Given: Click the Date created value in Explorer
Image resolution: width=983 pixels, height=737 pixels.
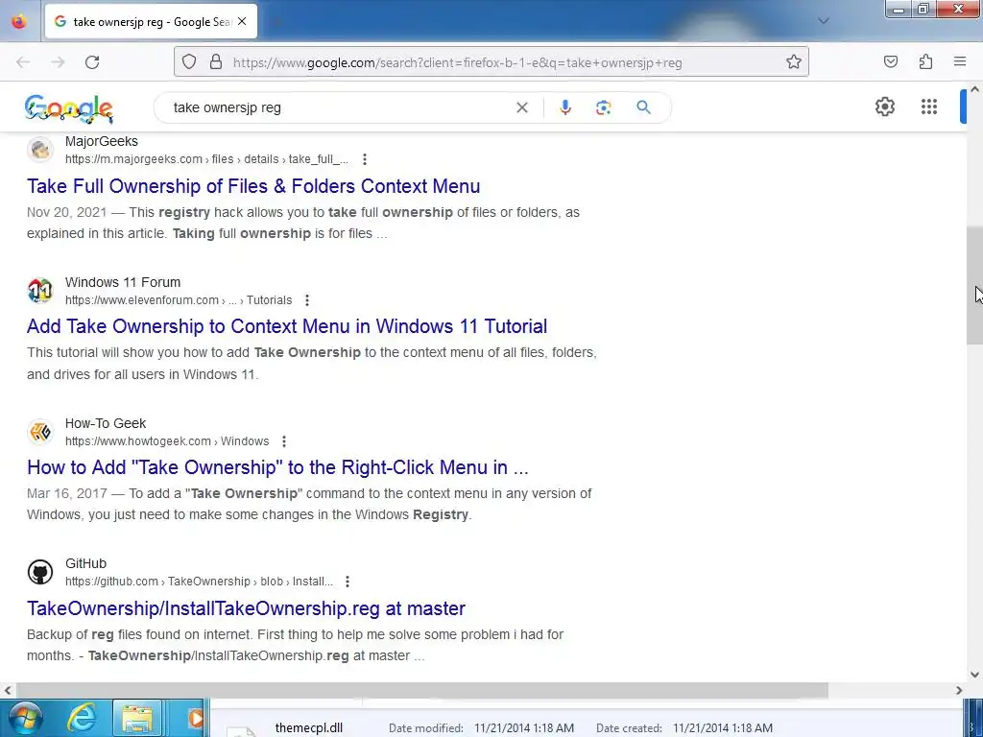Looking at the screenshot, I should point(723,728).
